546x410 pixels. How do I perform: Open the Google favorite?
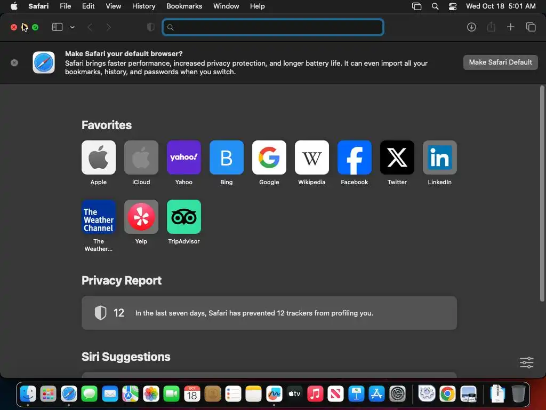click(x=269, y=157)
